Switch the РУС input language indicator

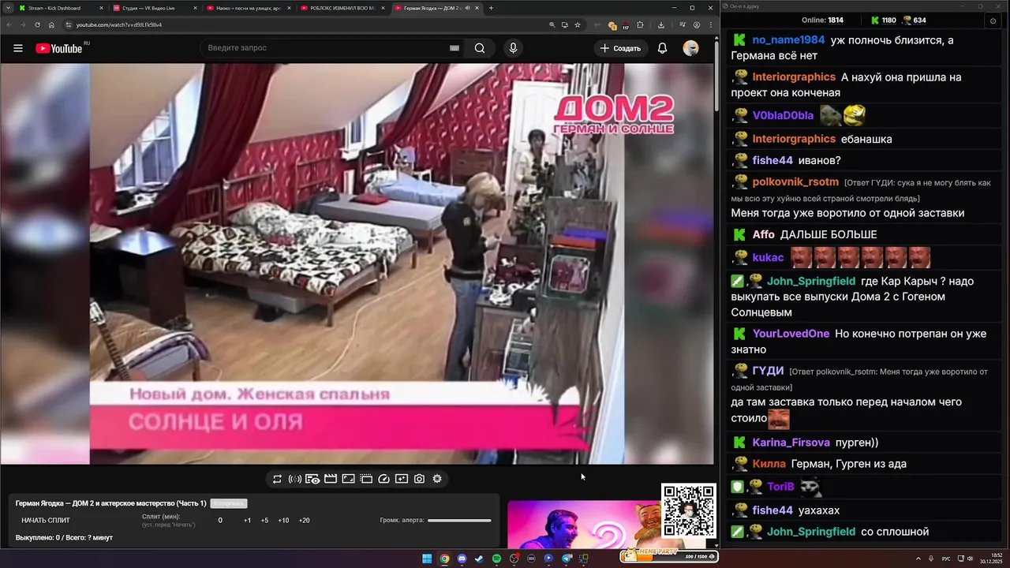946,559
